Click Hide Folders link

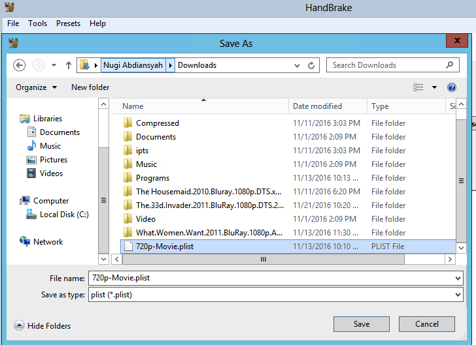coord(49,326)
